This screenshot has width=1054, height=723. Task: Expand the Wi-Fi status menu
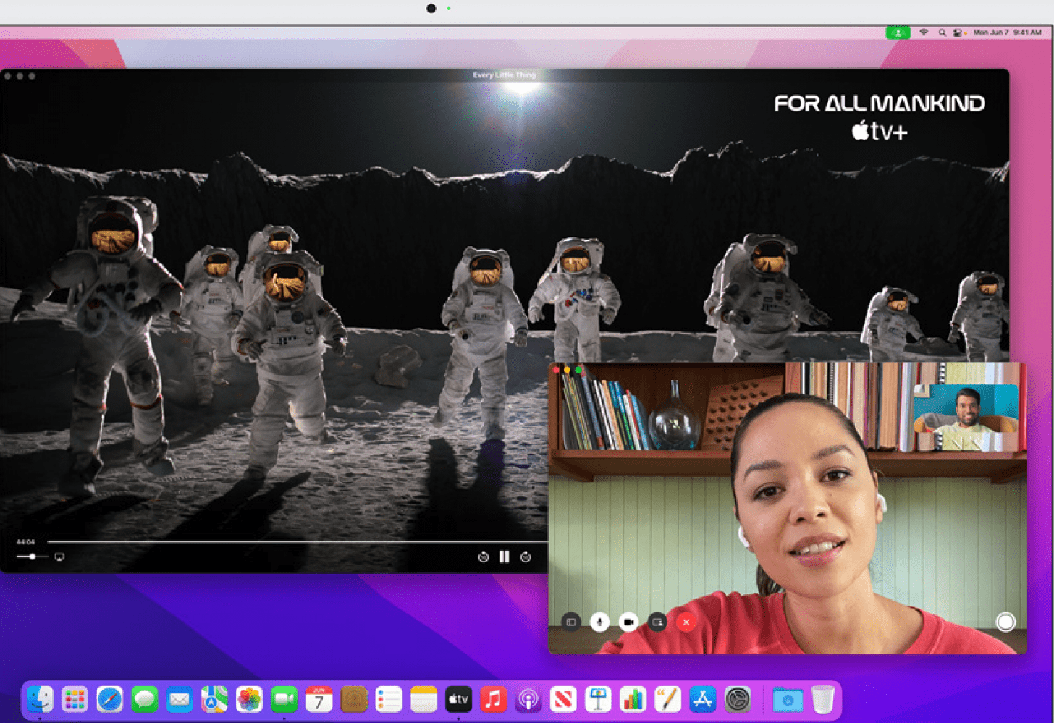[924, 33]
